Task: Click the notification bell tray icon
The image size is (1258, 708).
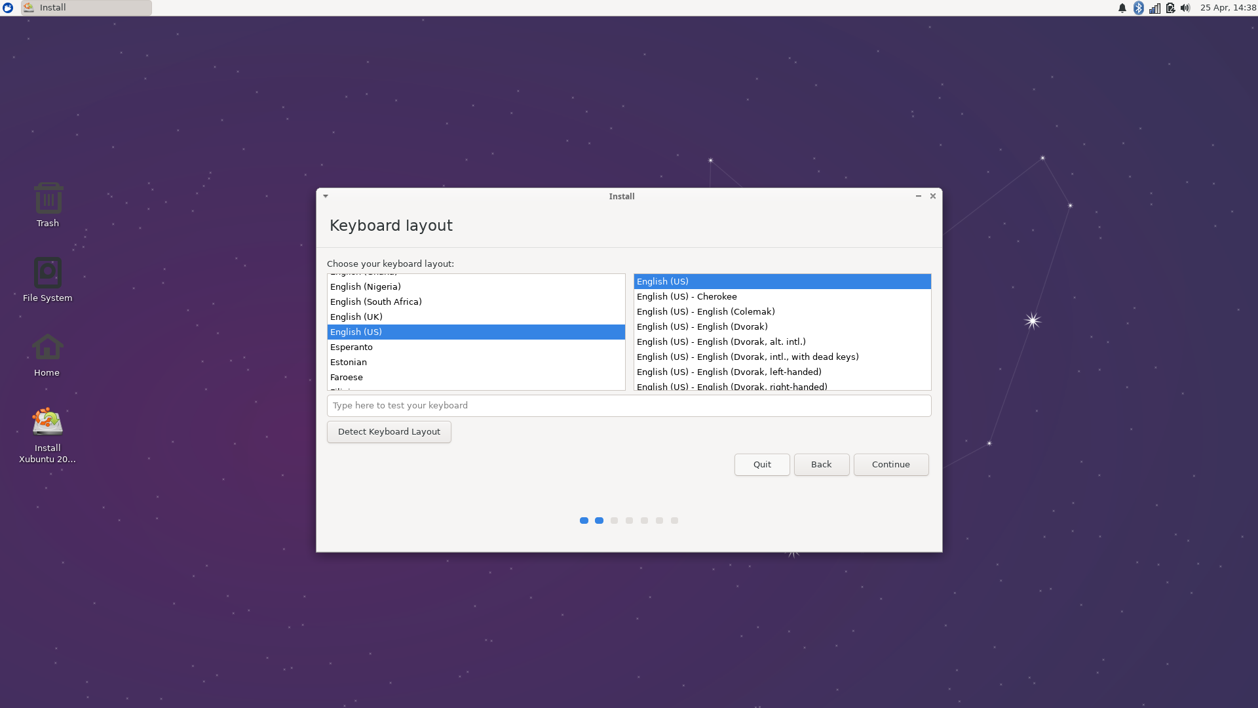Action: [x=1122, y=8]
